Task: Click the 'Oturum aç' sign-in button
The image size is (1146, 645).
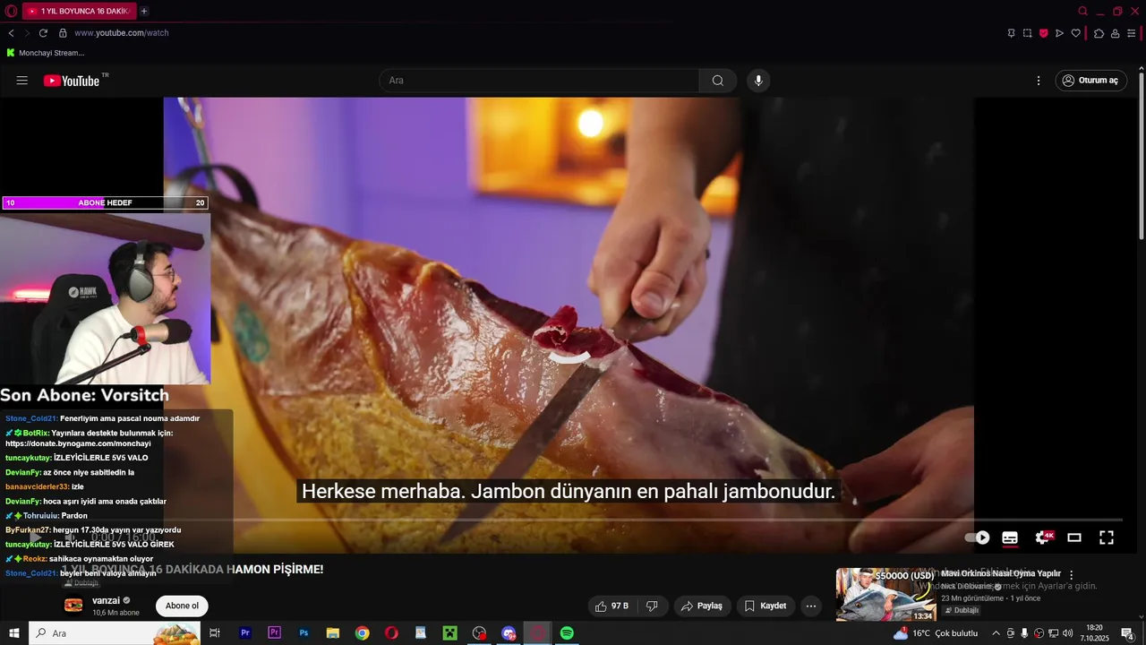Action: pos(1090,81)
